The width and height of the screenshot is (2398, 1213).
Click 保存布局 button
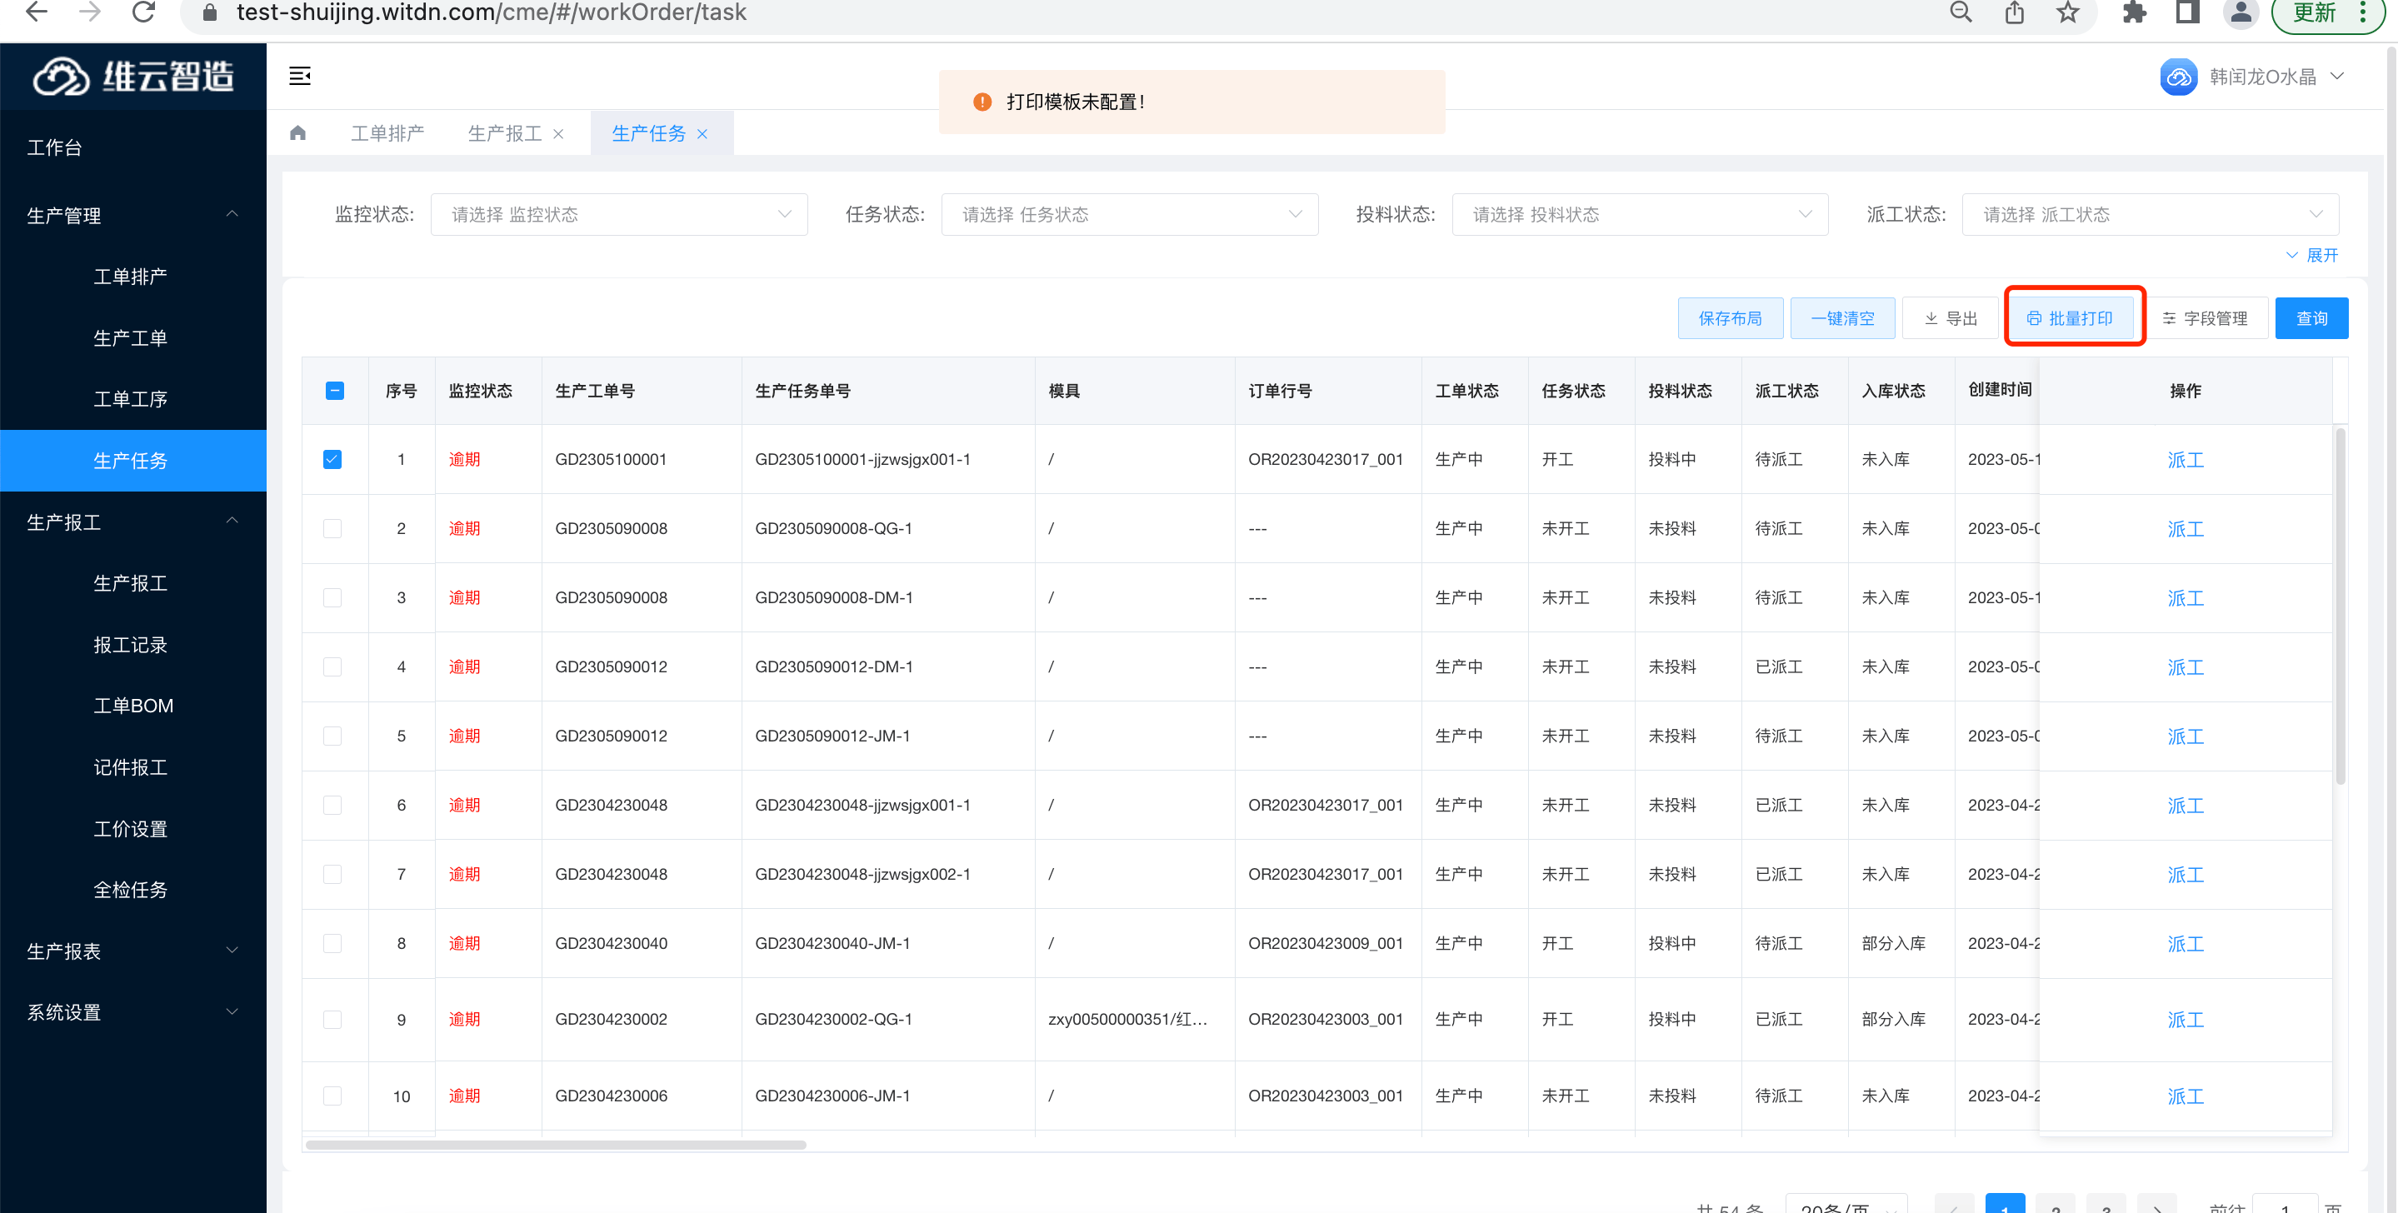point(1730,318)
